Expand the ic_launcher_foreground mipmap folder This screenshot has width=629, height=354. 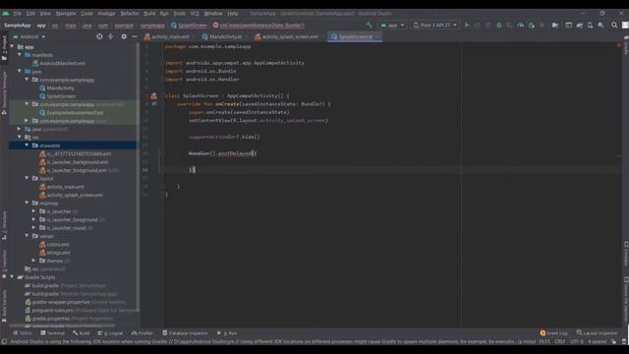[x=34, y=219]
